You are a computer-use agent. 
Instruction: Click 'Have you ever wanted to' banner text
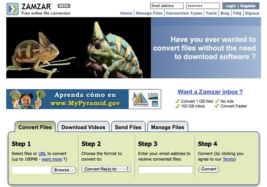point(213,40)
